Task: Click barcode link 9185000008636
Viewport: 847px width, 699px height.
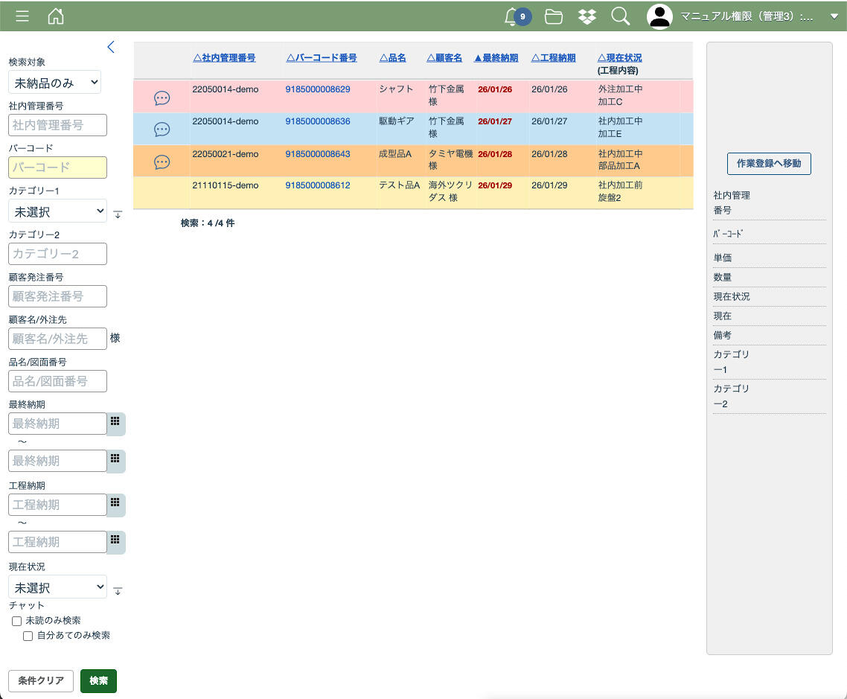Action: click(318, 121)
